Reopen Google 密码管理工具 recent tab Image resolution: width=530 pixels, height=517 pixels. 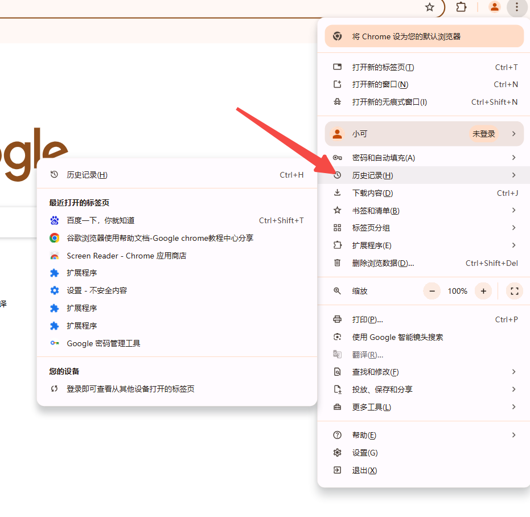pyautogui.click(x=177, y=343)
